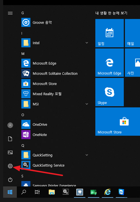Click the Skype live tile

pos(110,92)
